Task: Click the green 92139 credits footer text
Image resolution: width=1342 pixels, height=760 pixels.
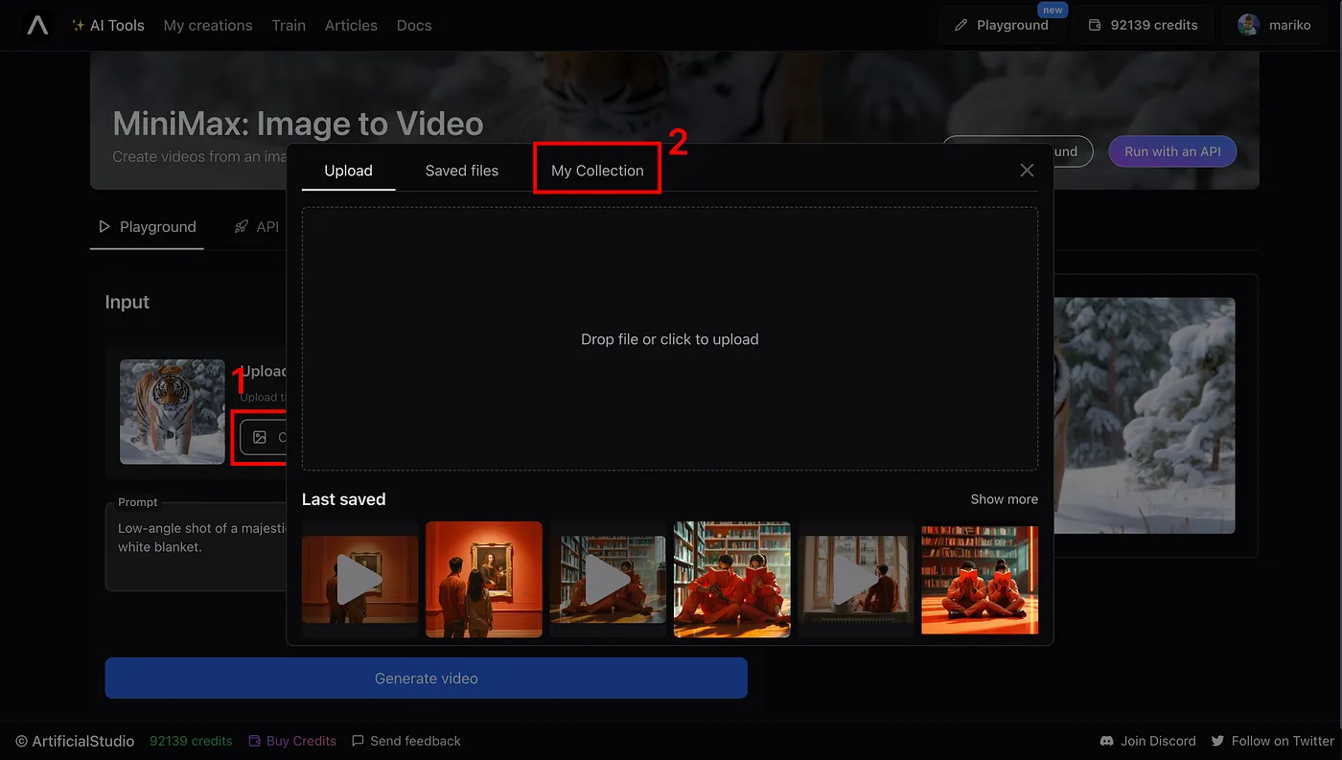Action: pos(191,741)
